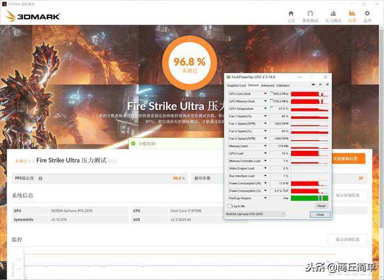
Task: Open the GPU-Z hamburger menu icon
Action: coord(327,85)
